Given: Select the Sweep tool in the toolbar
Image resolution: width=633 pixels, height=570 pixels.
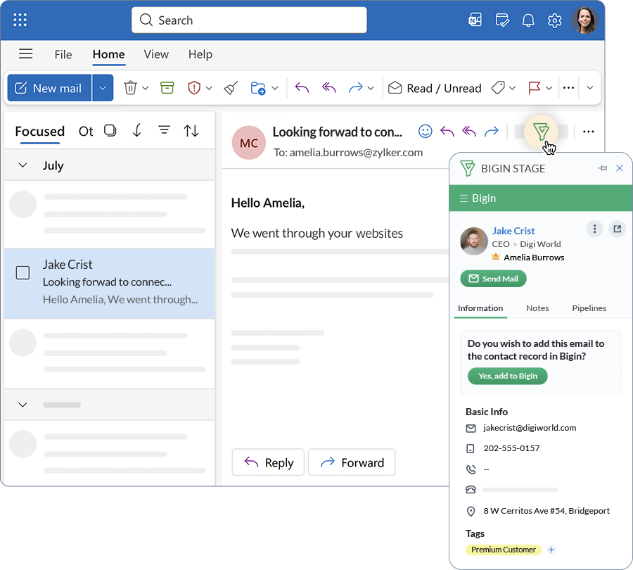Looking at the screenshot, I should click(230, 87).
